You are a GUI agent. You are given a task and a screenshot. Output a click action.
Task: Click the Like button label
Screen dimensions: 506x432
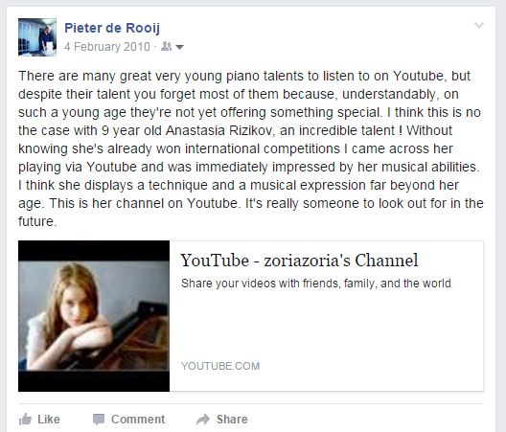tap(49, 420)
